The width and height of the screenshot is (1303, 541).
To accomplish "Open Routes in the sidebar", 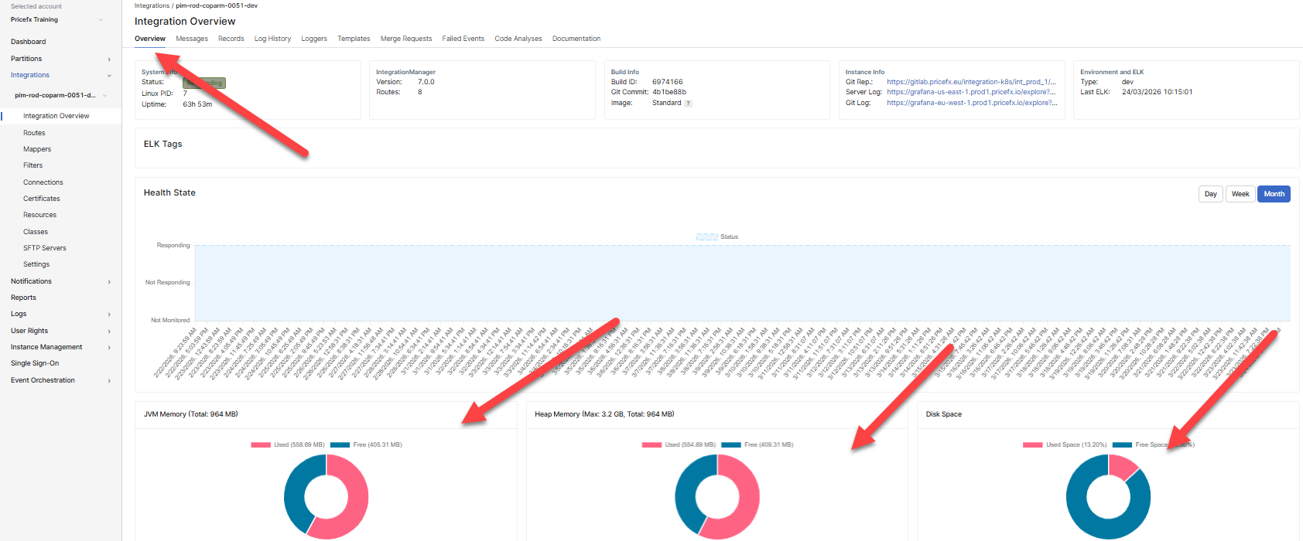I will click(x=34, y=133).
